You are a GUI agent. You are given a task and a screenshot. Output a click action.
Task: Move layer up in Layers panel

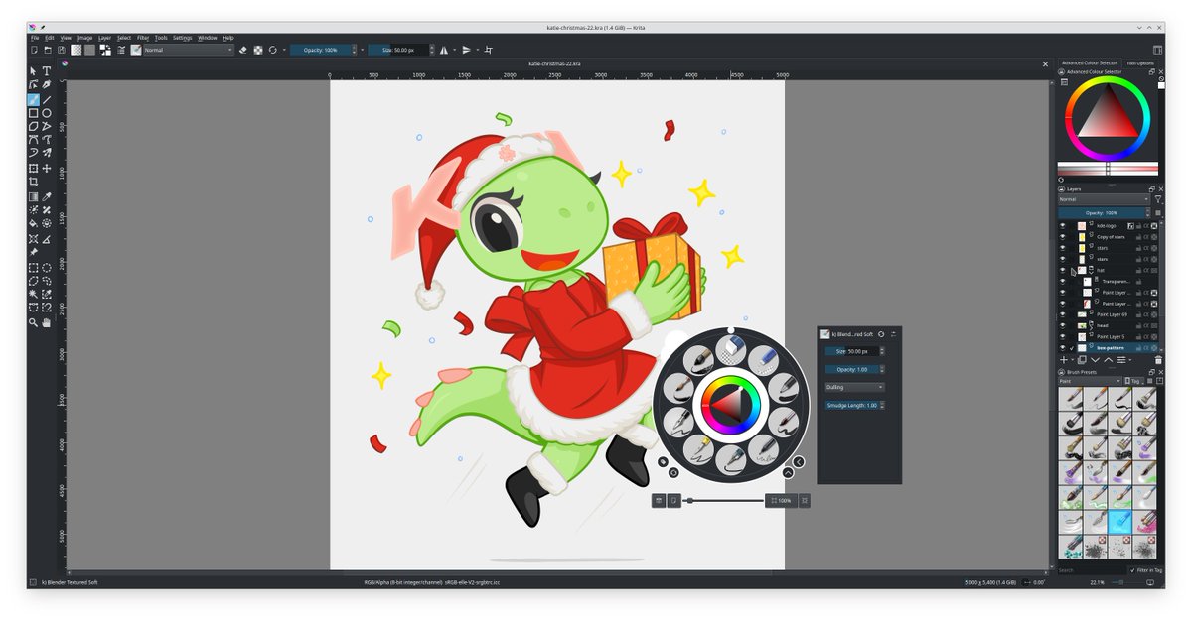tap(1109, 360)
